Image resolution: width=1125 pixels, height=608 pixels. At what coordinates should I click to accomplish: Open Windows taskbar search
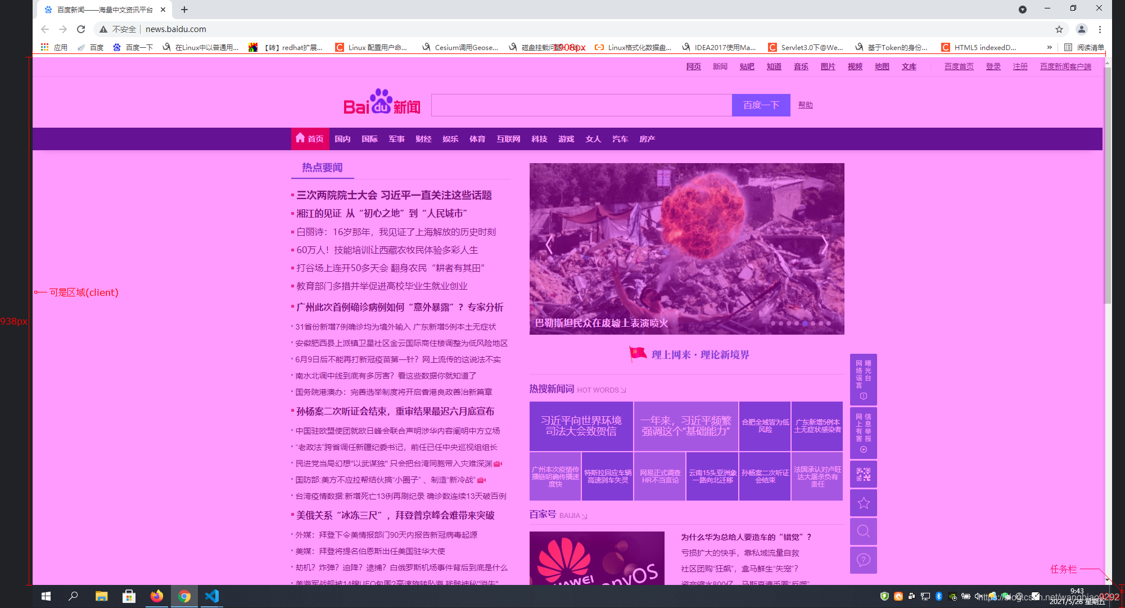(73, 596)
